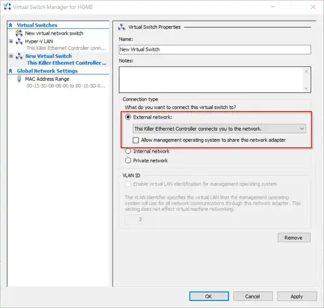
Task: Expand the New Virtual Switch tree node
Action: pyautogui.click(x=11, y=56)
